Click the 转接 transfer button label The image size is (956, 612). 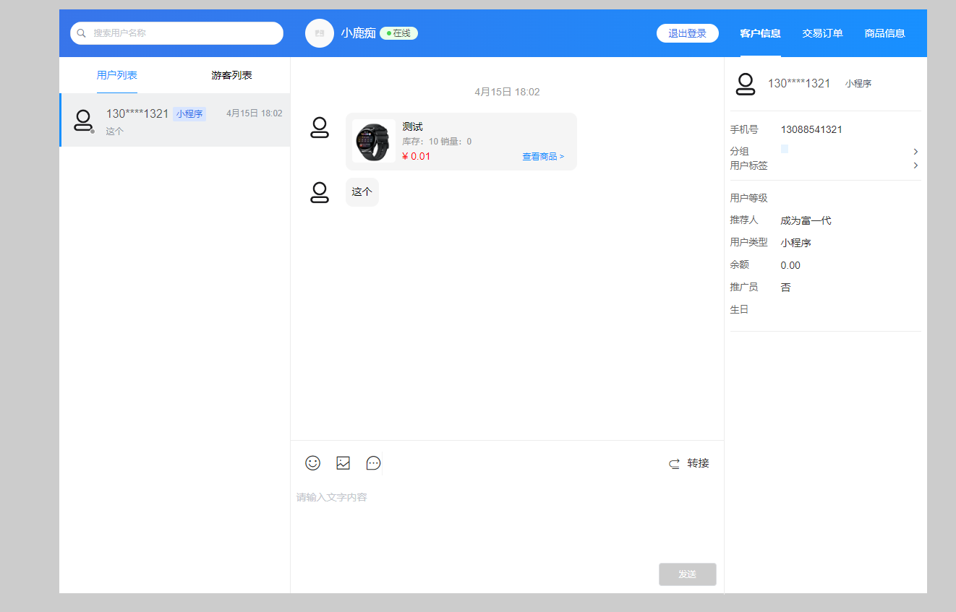pos(698,463)
